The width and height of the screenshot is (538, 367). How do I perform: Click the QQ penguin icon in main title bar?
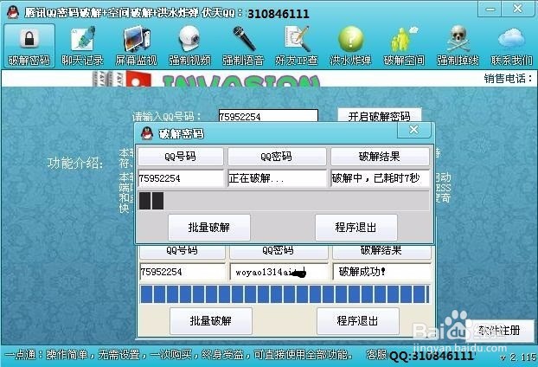click(x=13, y=12)
